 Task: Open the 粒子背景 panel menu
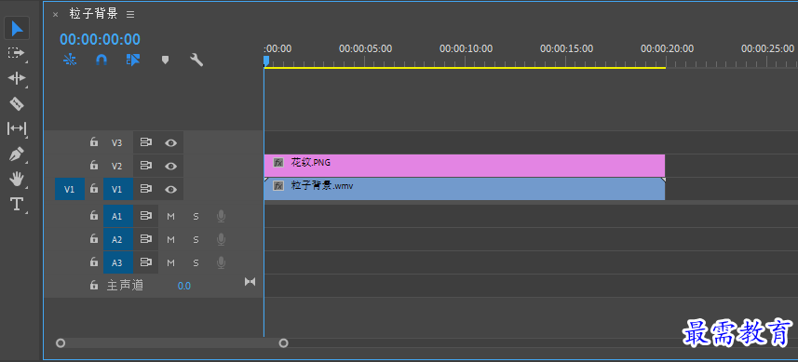(x=130, y=15)
